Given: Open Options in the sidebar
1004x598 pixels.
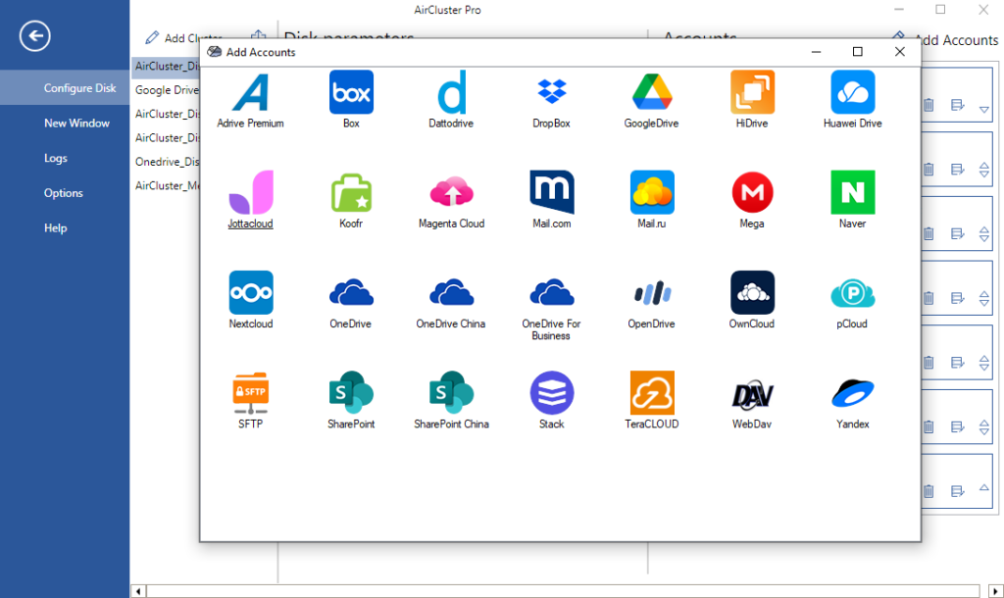Looking at the screenshot, I should point(65,193).
